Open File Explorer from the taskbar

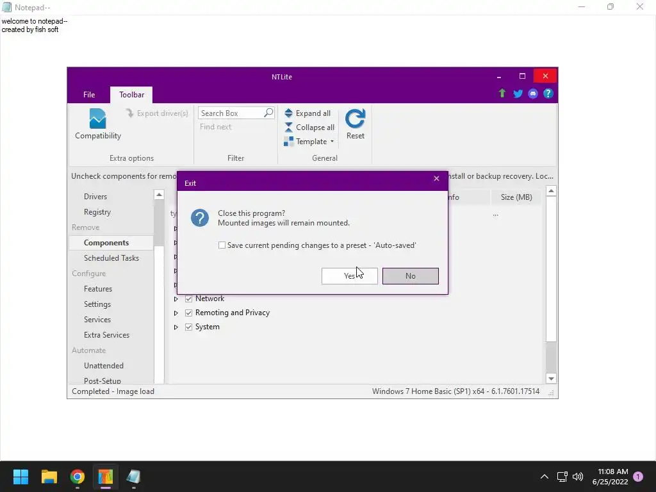tap(49, 477)
